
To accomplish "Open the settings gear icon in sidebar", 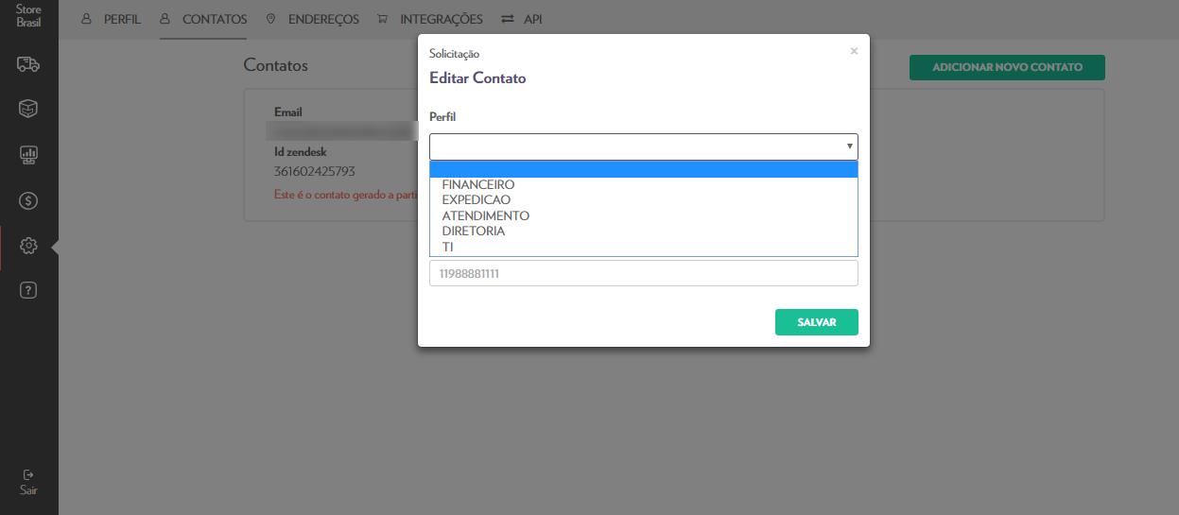I will [28, 246].
